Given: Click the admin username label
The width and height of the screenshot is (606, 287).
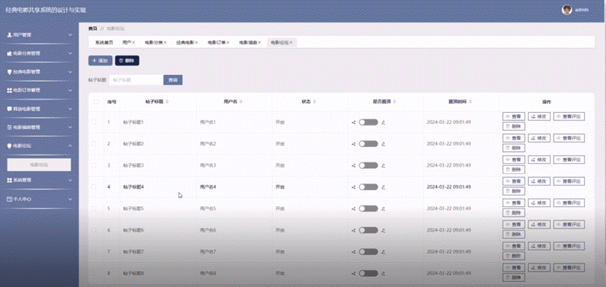Looking at the screenshot, I should click(582, 10).
